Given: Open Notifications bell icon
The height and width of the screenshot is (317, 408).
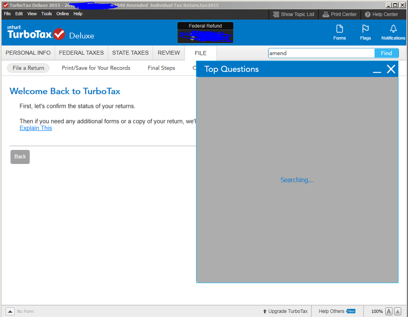Looking at the screenshot, I should (393, 32).
